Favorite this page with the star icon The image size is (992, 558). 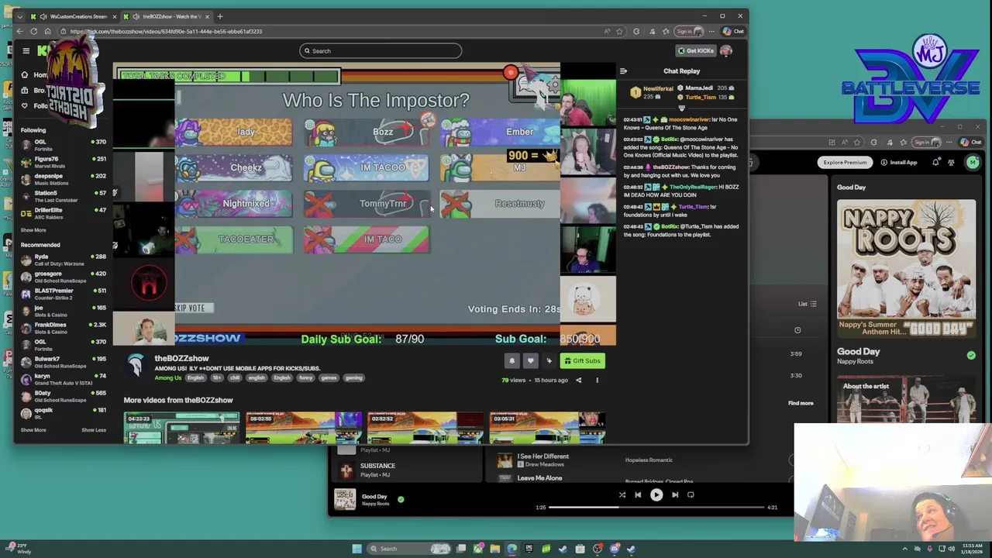coord(619,32)
